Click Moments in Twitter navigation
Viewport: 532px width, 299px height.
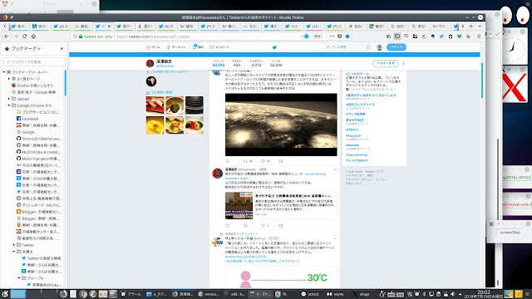pos(176,47)
